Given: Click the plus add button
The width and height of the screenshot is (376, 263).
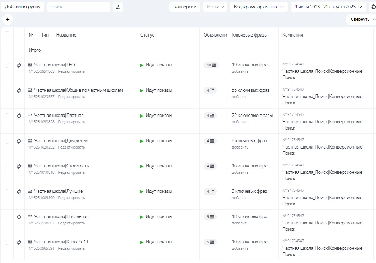Looking at the screenshot, I should click(8, 19).
